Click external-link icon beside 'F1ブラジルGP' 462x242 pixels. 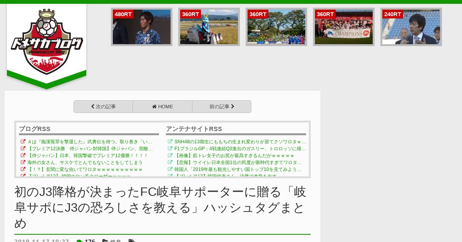170,149
